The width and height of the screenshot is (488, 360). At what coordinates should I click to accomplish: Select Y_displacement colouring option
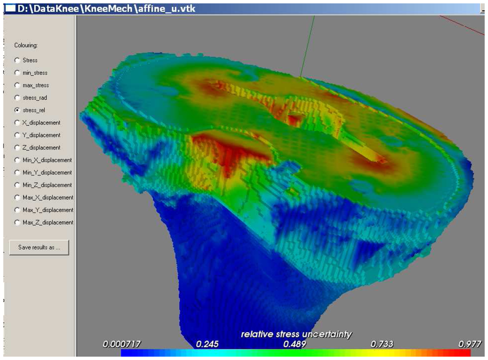[18, 135]
